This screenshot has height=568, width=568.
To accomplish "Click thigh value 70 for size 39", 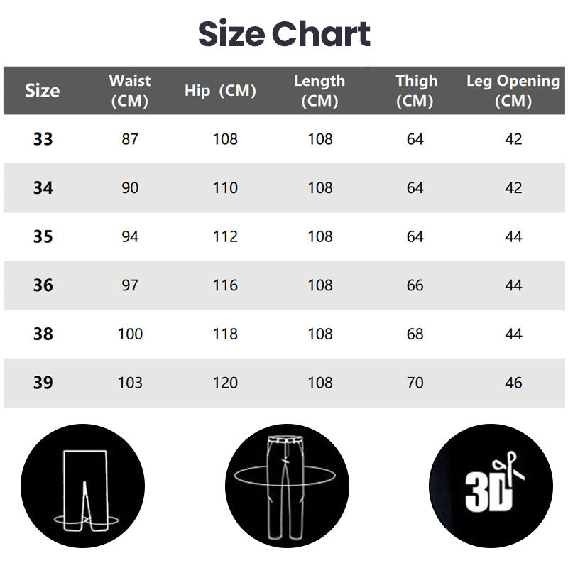I will pyautogui.click(x=415, y=383).
